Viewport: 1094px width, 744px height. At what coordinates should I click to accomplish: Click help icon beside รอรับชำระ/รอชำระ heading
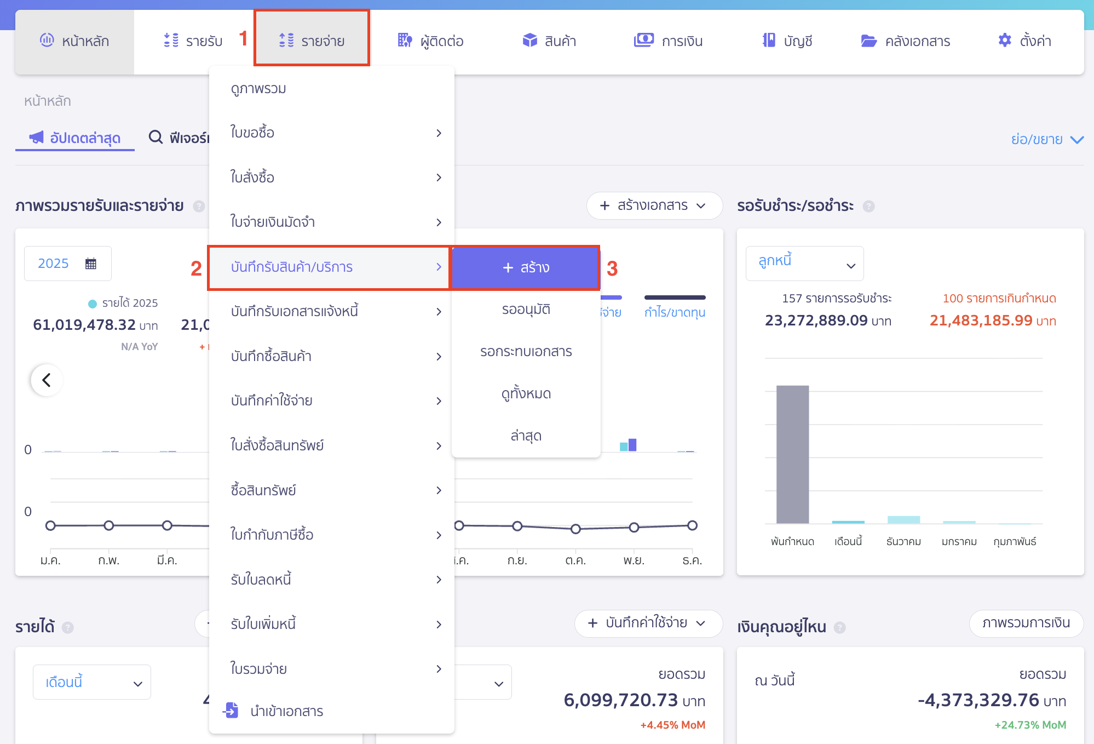868,206
